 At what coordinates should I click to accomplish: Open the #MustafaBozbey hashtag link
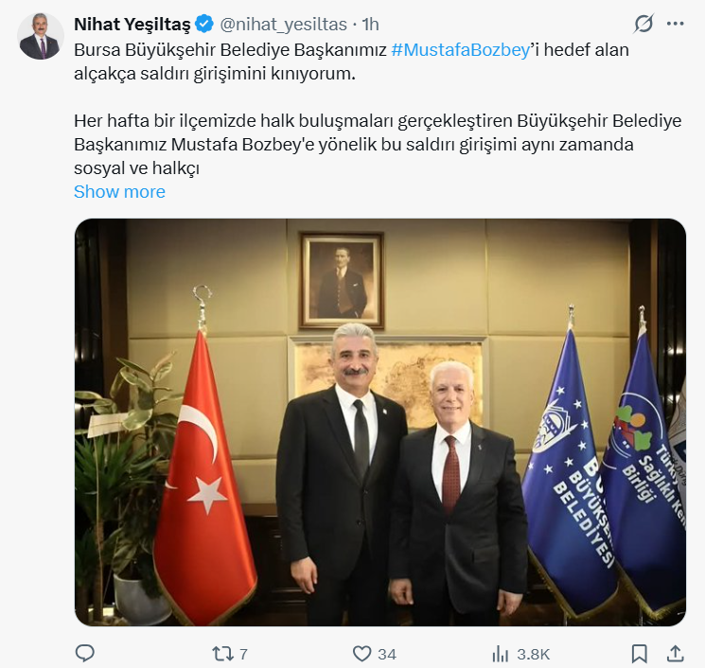tap(461, 50)
